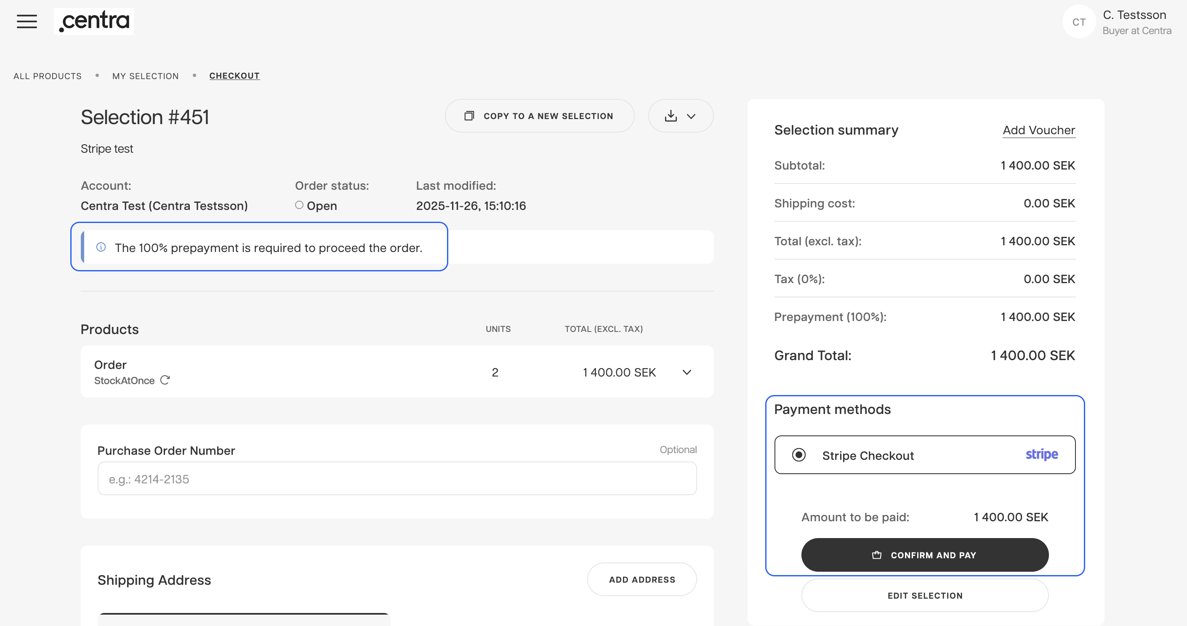
Task: Open the download options dropdown arrow
Action: pyautogui.click(x=691, y=117)
